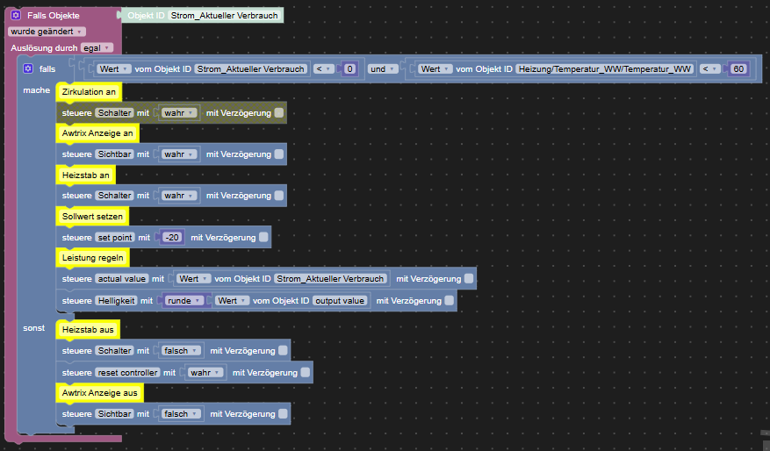
Task: Select the 'Helligkeit' object field
Action: (x=117, y=300)
